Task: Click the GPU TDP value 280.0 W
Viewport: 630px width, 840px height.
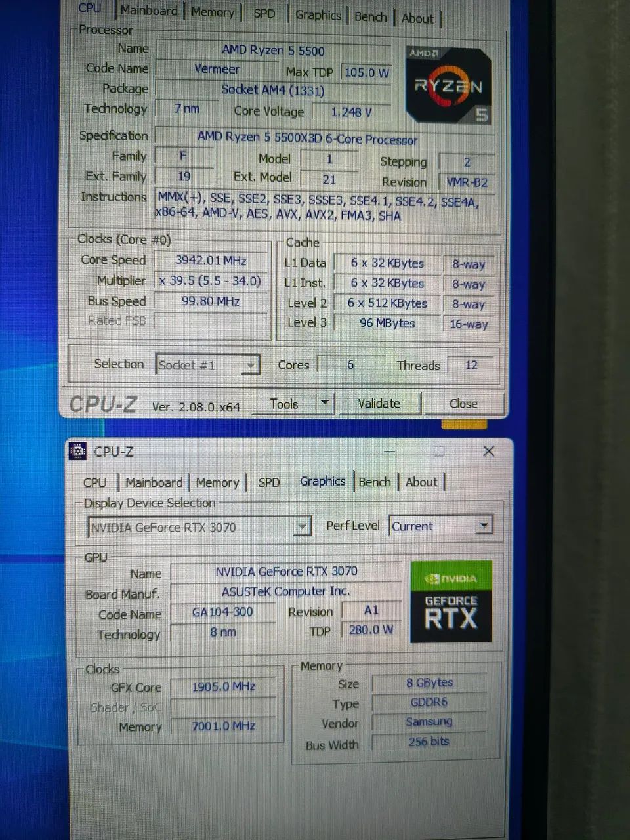Action: (x=371, y=629)
